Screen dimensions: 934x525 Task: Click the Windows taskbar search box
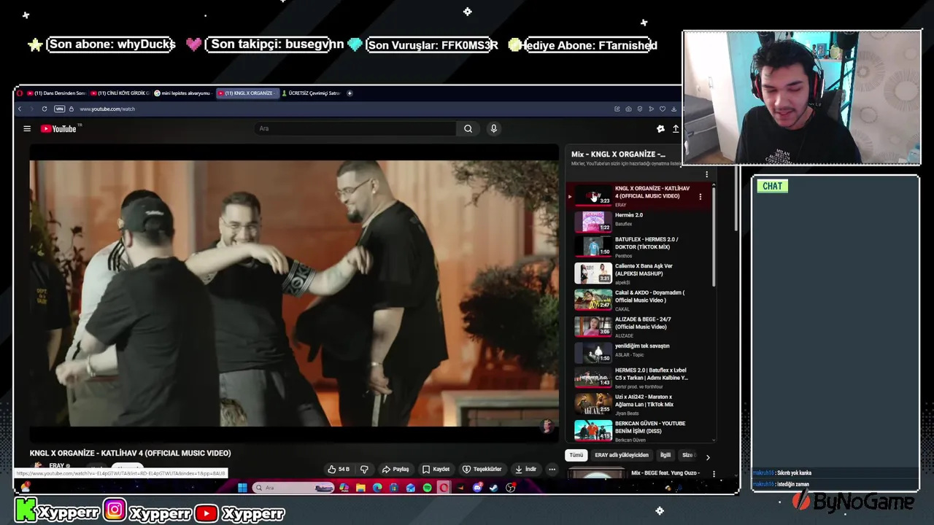click(292, 488)
